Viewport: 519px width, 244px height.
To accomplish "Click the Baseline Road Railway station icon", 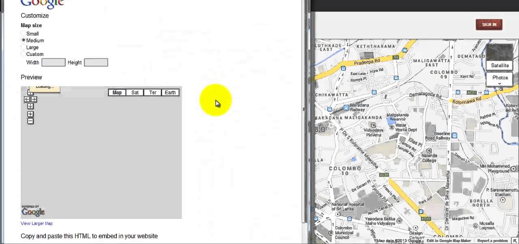I will (455, 135).
